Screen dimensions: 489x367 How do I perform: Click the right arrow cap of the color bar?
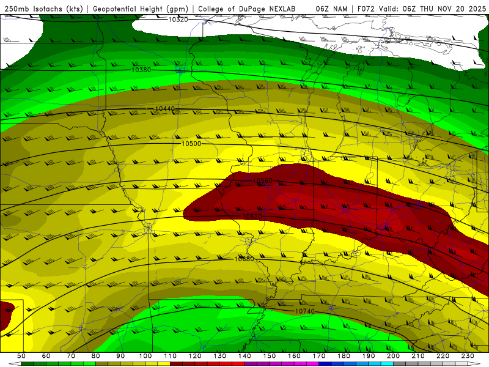(x=474, y=363)
